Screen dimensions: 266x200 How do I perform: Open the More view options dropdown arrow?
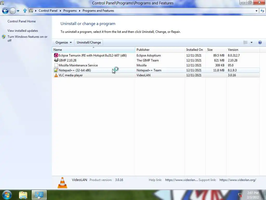pyautogui.click(x=251, y=42)
